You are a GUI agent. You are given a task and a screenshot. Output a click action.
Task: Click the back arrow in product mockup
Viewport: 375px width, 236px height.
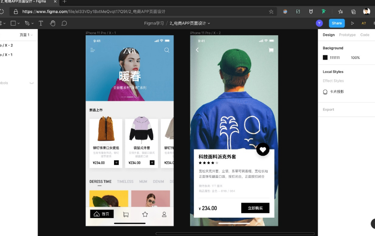(x=197, y=50)
